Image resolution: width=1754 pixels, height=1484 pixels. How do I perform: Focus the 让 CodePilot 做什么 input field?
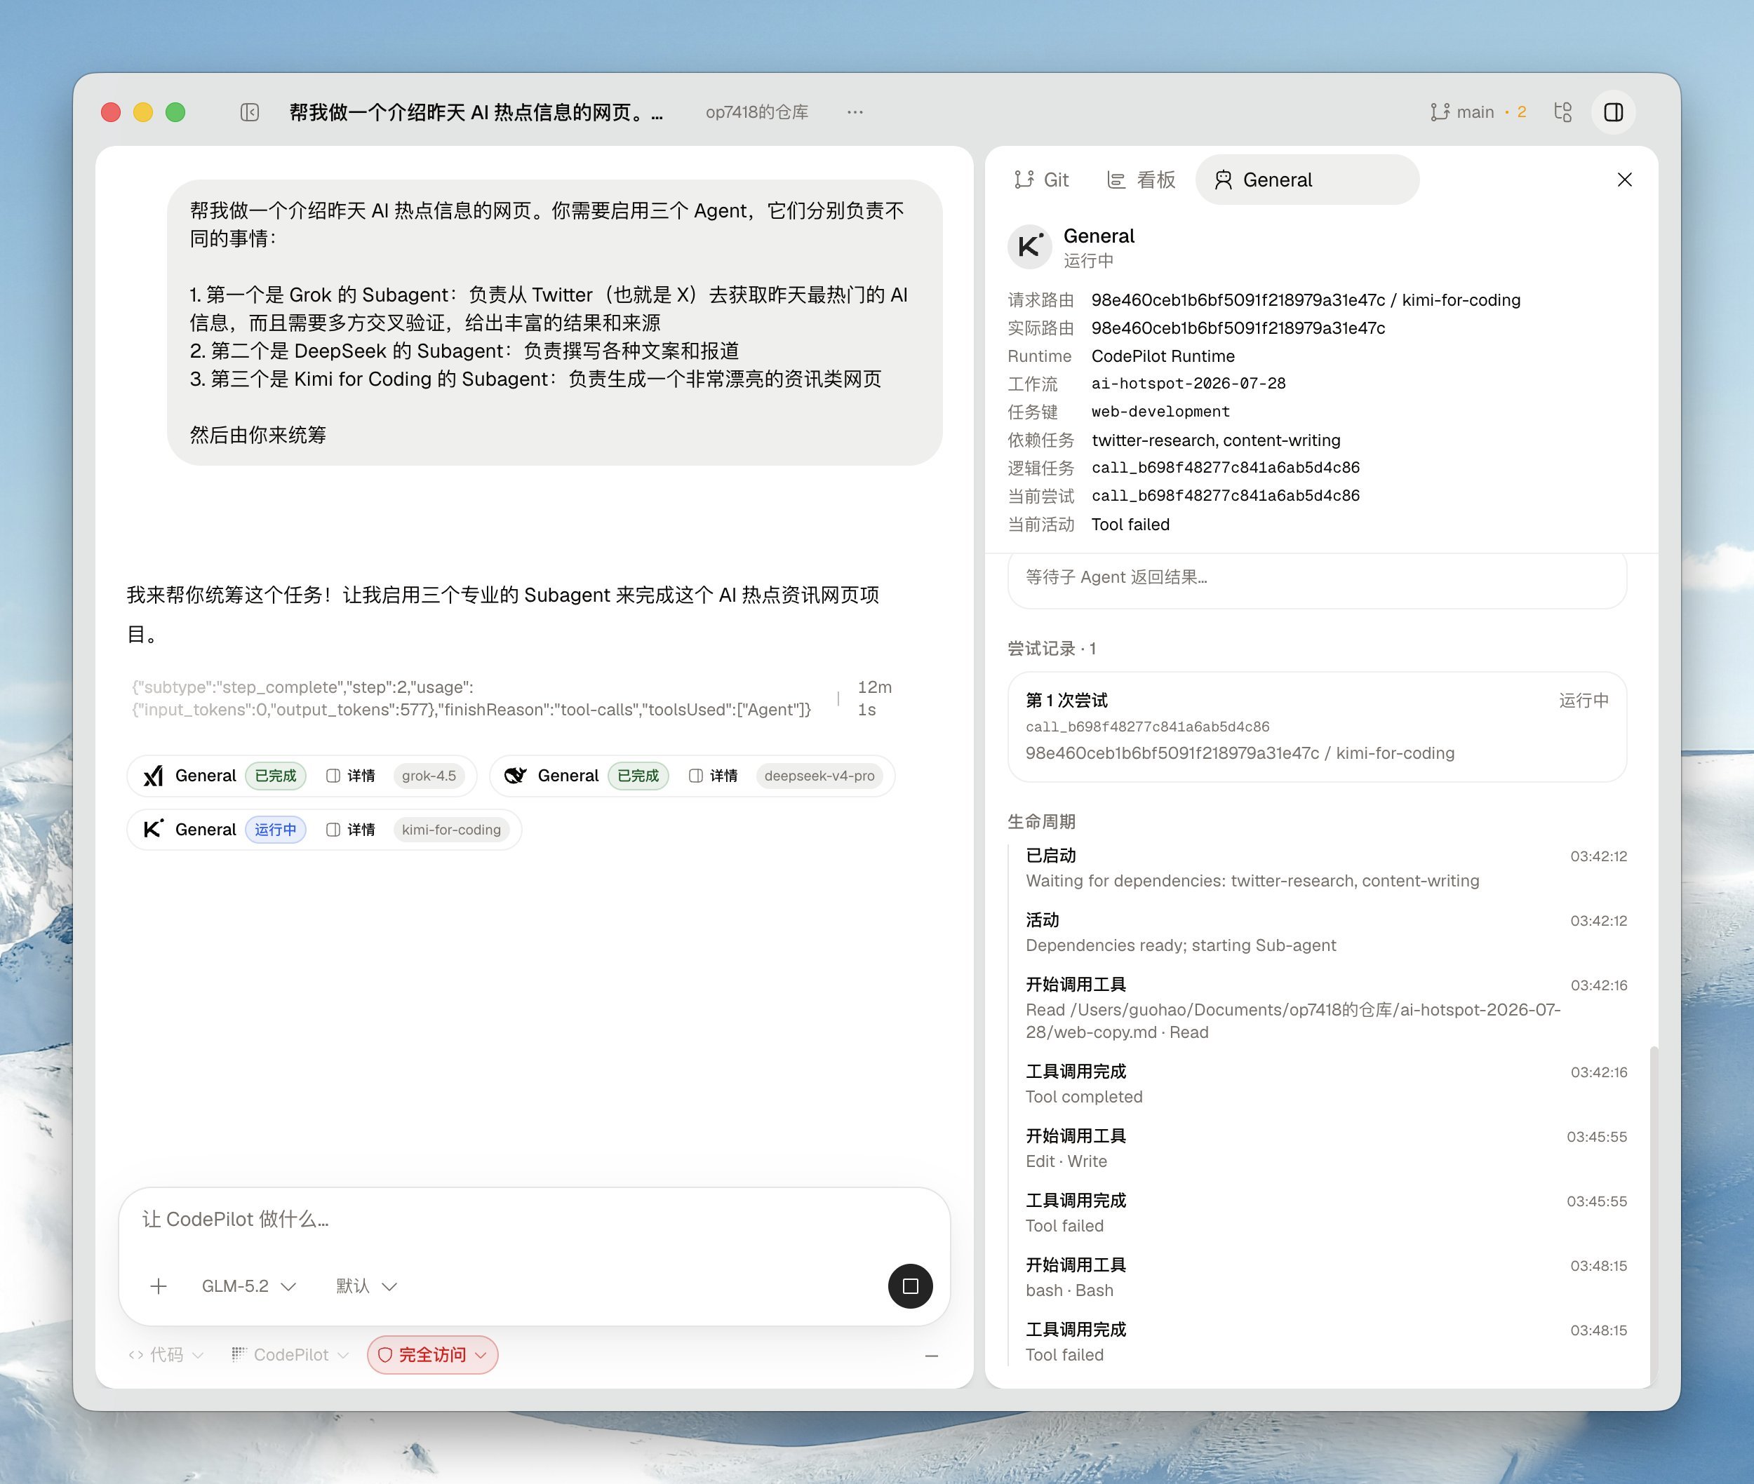point(535,1219)
